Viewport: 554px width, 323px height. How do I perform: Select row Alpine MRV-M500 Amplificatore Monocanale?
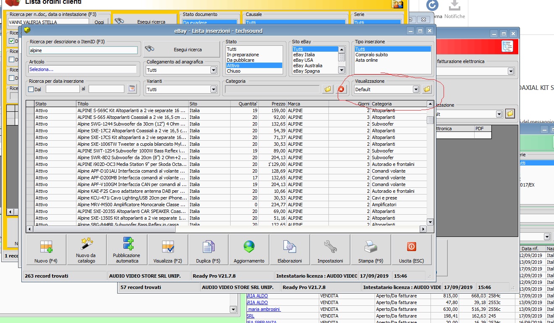click(x=226, y=205)
